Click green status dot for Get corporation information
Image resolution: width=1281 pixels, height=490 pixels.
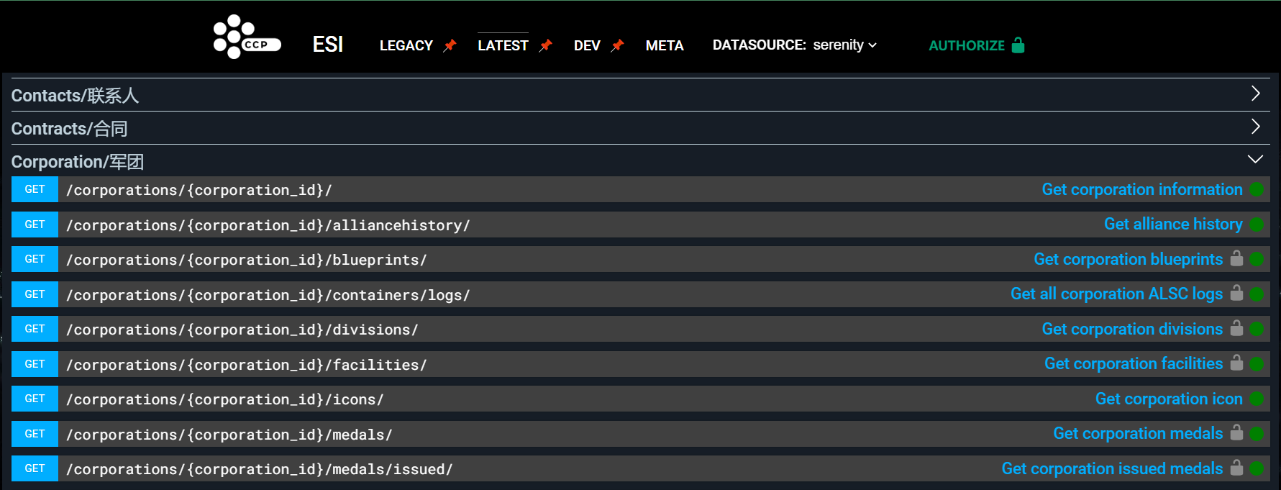[1257, 189]
